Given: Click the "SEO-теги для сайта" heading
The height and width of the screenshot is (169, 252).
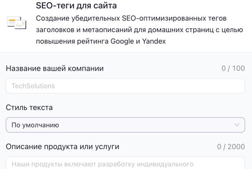Looking at the screenshot, I should [76, 6].
